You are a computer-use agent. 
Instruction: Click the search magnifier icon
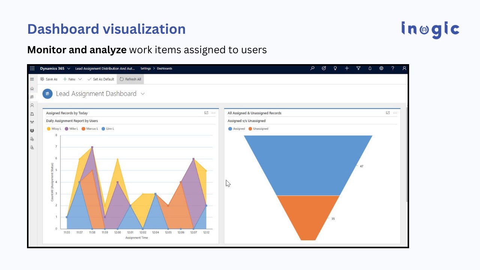(312, 68)
